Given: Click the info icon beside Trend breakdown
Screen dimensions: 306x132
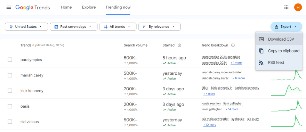Looking at the screenshot, I should pyautogui.click(x=233, y=45).
